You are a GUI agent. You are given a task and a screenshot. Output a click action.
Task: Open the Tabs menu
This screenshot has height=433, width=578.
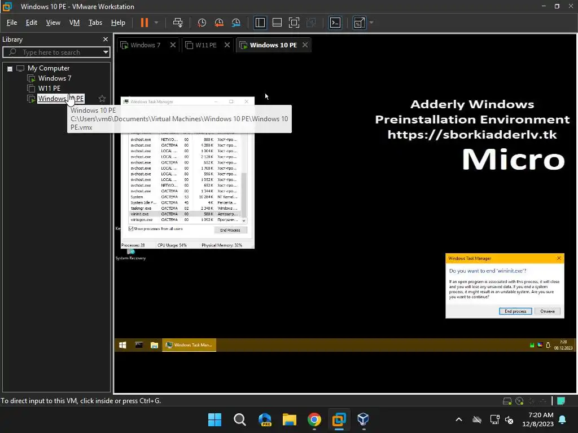95,23
